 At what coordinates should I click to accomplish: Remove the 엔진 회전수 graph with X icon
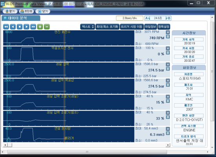168,32
